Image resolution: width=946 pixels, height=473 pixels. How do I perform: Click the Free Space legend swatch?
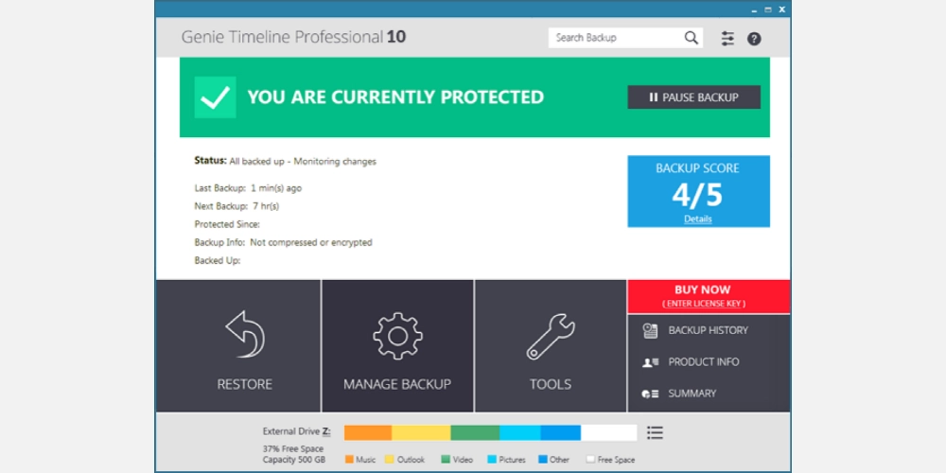[x=591, y=459]
